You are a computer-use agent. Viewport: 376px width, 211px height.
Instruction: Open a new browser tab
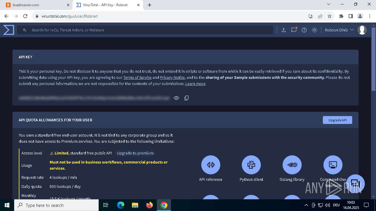tap(150, 5)
